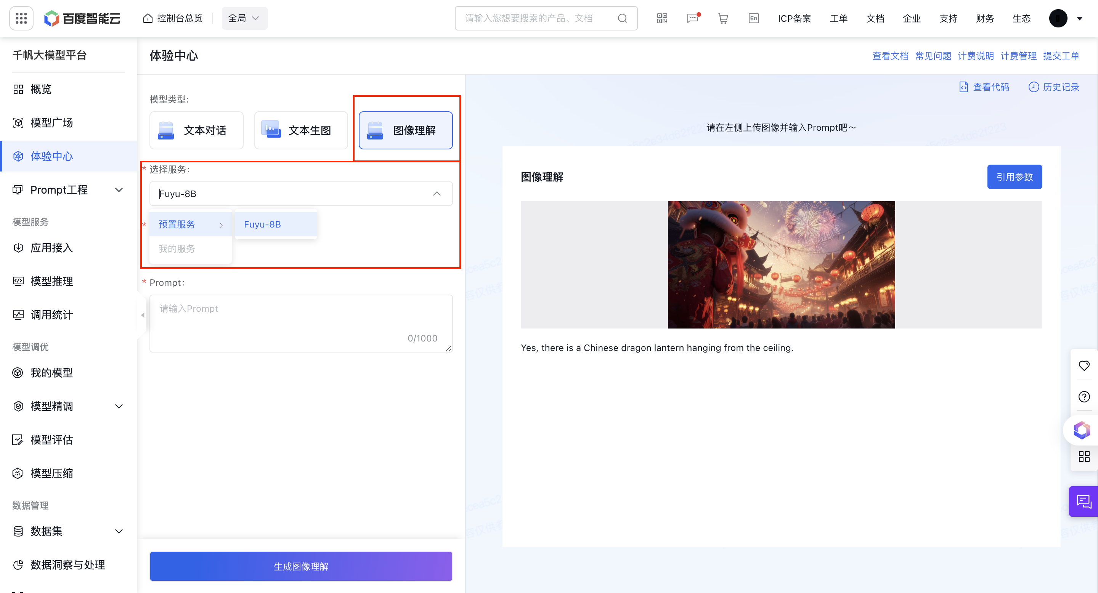Click the uploaded image thumbnail
Screen dimensions: 1098x593
pos(782,264)
